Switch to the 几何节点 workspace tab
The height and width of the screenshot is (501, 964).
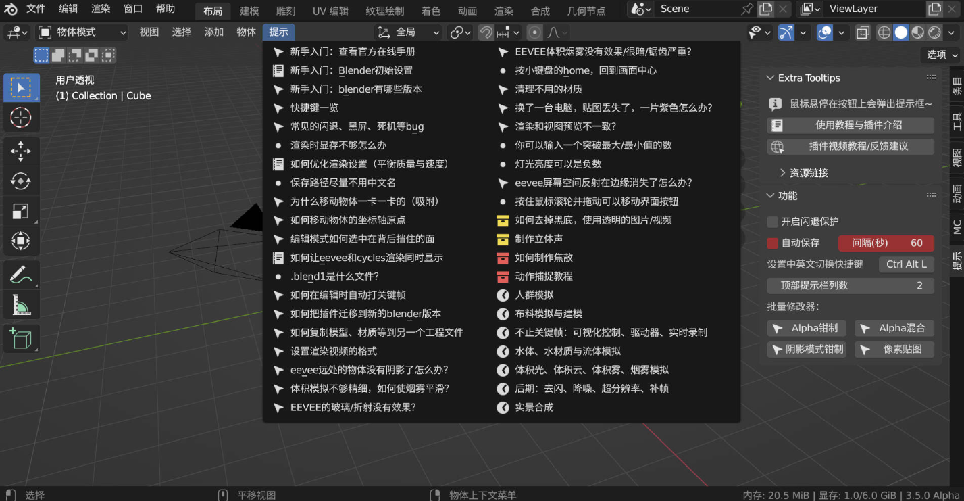586,11
